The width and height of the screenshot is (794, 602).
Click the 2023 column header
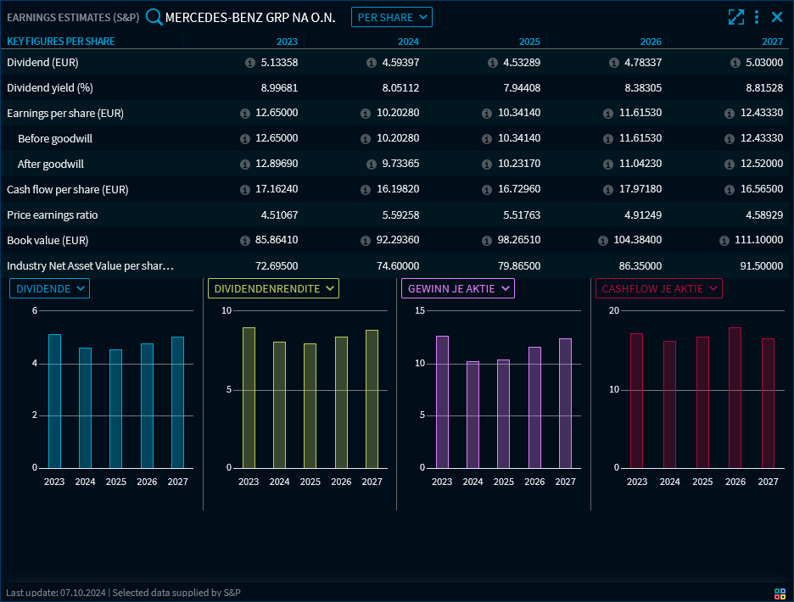click(287, 42)
